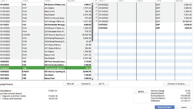
Task: Unmark the 12/19/2022 deposit checkmark
Action: click(96, 21)
